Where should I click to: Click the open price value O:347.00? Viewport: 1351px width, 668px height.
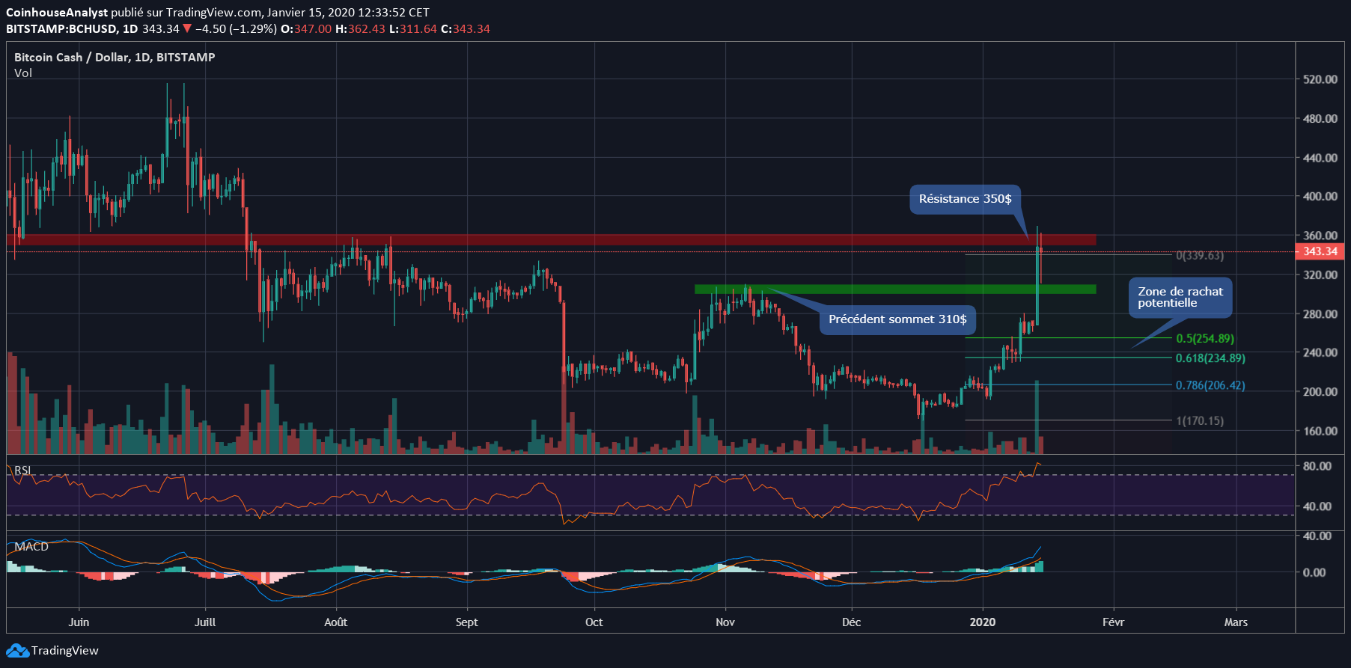tap(306, 29)
